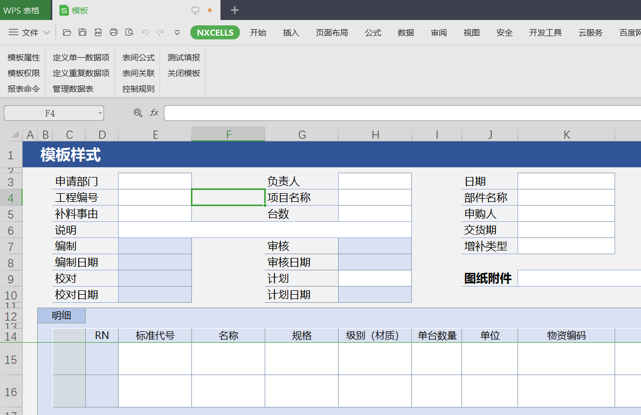The image size is (641, 415).
Task: Click the 关闭模板 button
Action: tap(183, 73)
